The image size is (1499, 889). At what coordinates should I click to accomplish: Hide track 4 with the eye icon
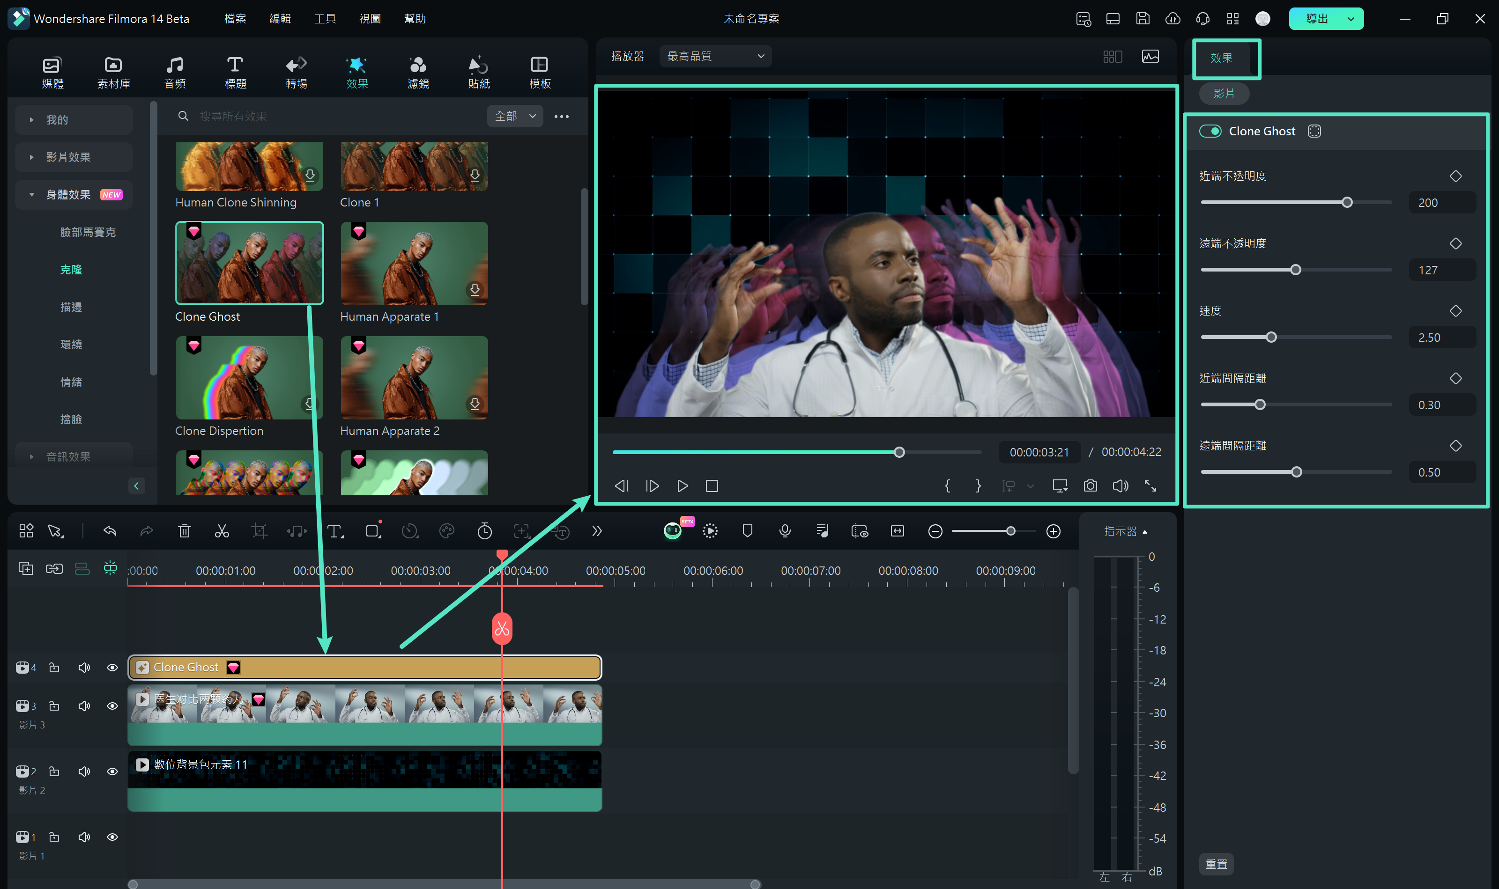pyautogui.click(x=112, y=668)
